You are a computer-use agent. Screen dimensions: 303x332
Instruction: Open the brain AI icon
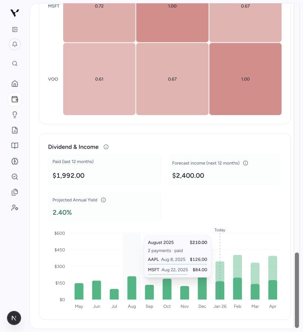click(15, 161)
